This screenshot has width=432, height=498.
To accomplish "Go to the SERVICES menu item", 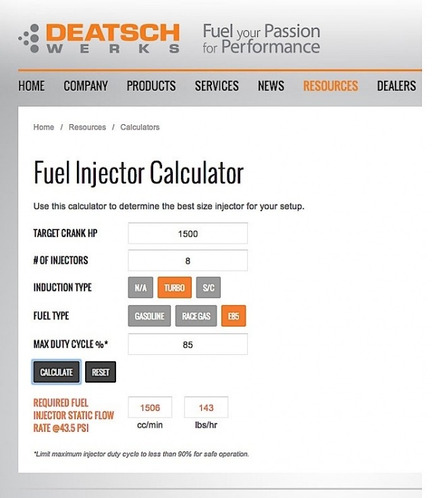I will [217, 86].
